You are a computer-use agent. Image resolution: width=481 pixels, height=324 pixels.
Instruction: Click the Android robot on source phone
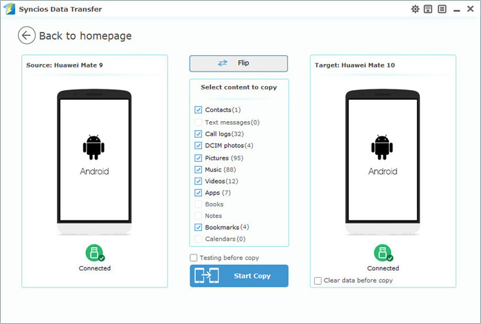[x=93, y=147]
